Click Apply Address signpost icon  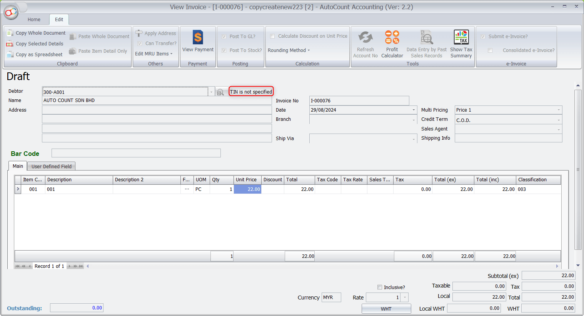pos(139,33)
